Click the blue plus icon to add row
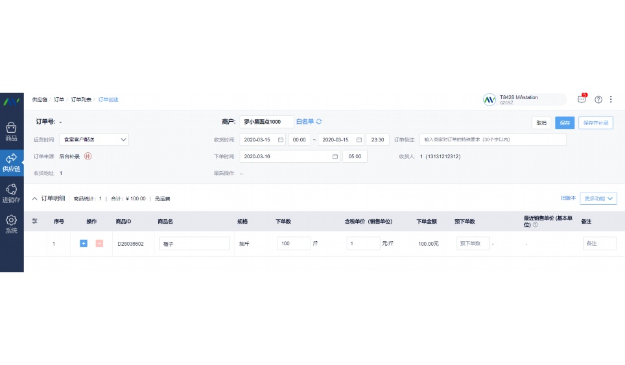 click(x=83, y=243)
